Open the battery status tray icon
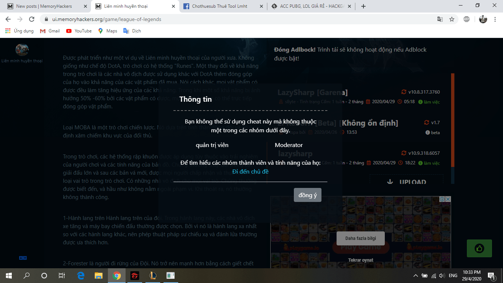 click(x=425, y=275)
